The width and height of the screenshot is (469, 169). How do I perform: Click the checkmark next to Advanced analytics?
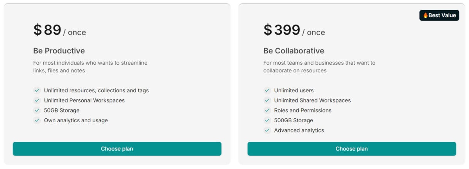(267, 130)
